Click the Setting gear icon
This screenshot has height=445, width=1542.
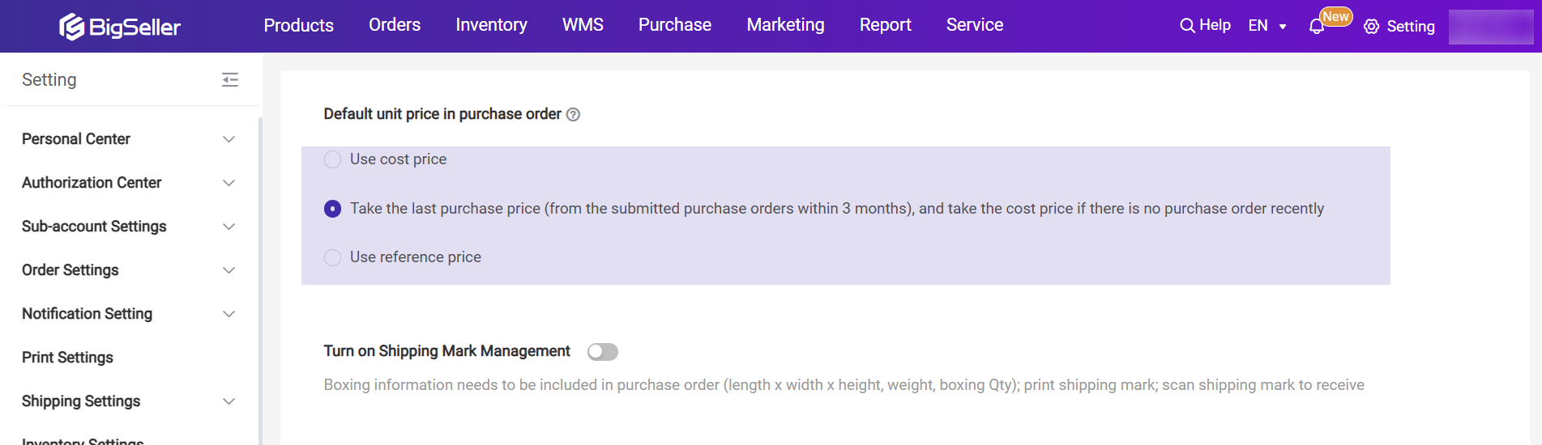[x=1371, y=27]
